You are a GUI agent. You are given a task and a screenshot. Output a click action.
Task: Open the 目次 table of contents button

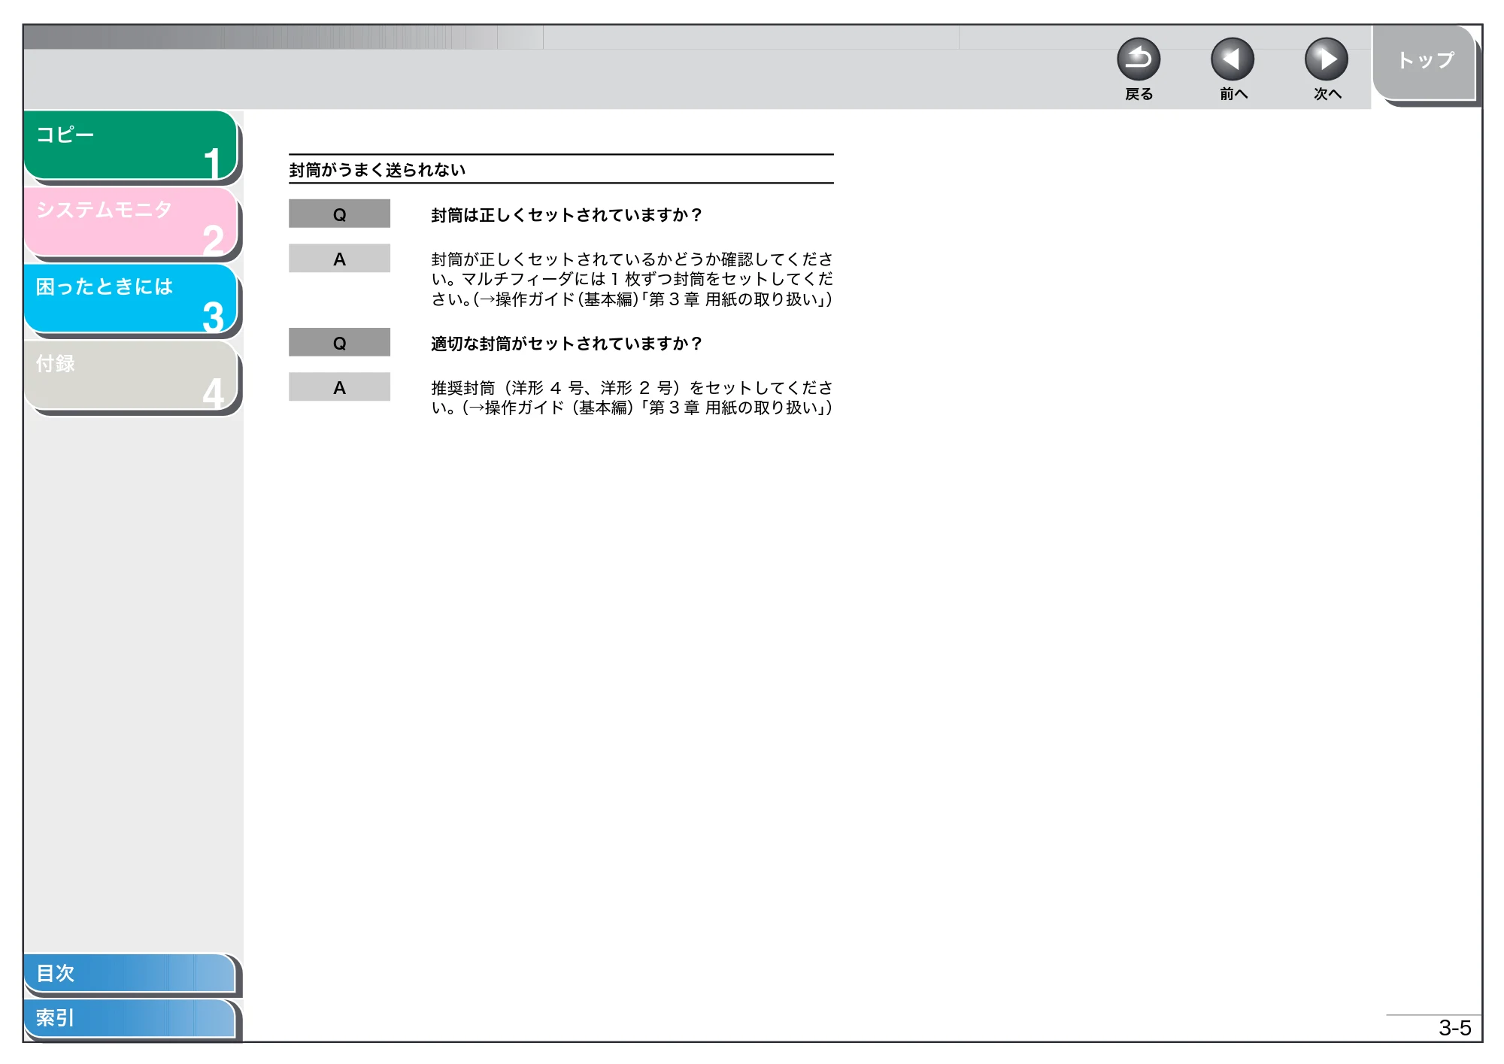pyautogui.click(x=129, y=973)
